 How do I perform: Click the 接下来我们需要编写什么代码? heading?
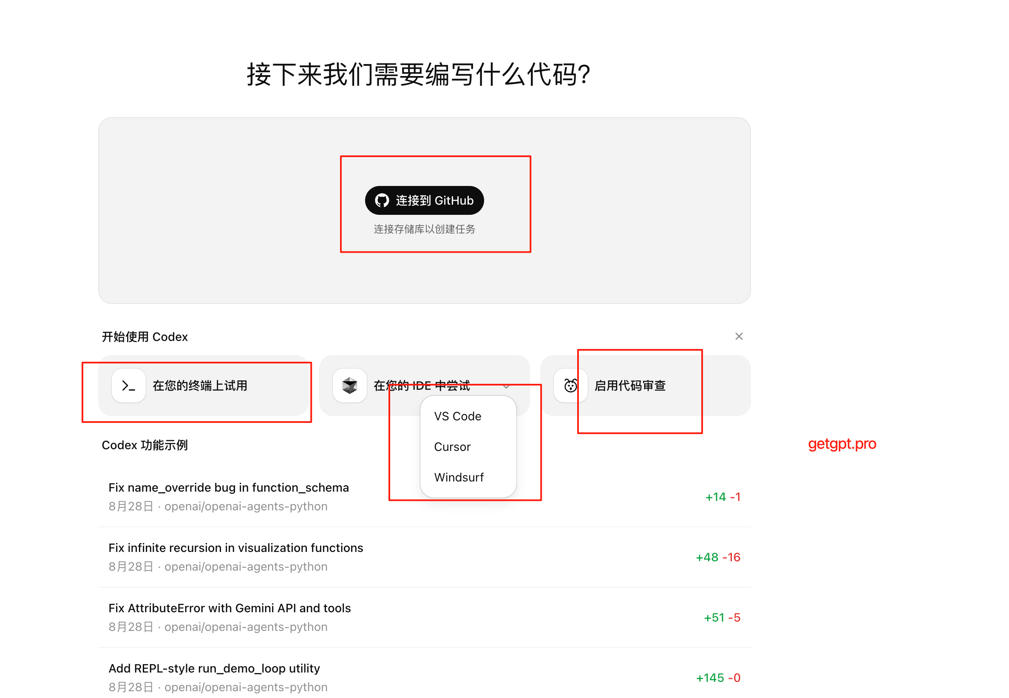pos(419,74)
